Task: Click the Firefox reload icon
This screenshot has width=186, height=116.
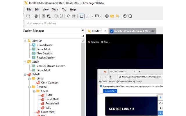Action: click(x=110, y=77)
